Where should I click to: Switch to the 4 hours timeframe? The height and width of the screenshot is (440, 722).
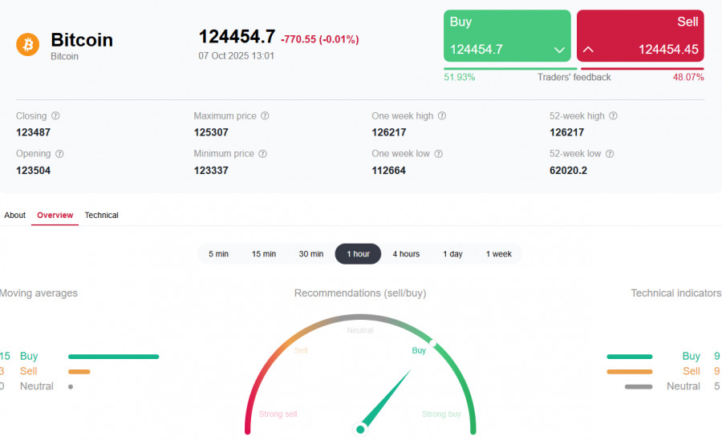(x=406, y=253)
